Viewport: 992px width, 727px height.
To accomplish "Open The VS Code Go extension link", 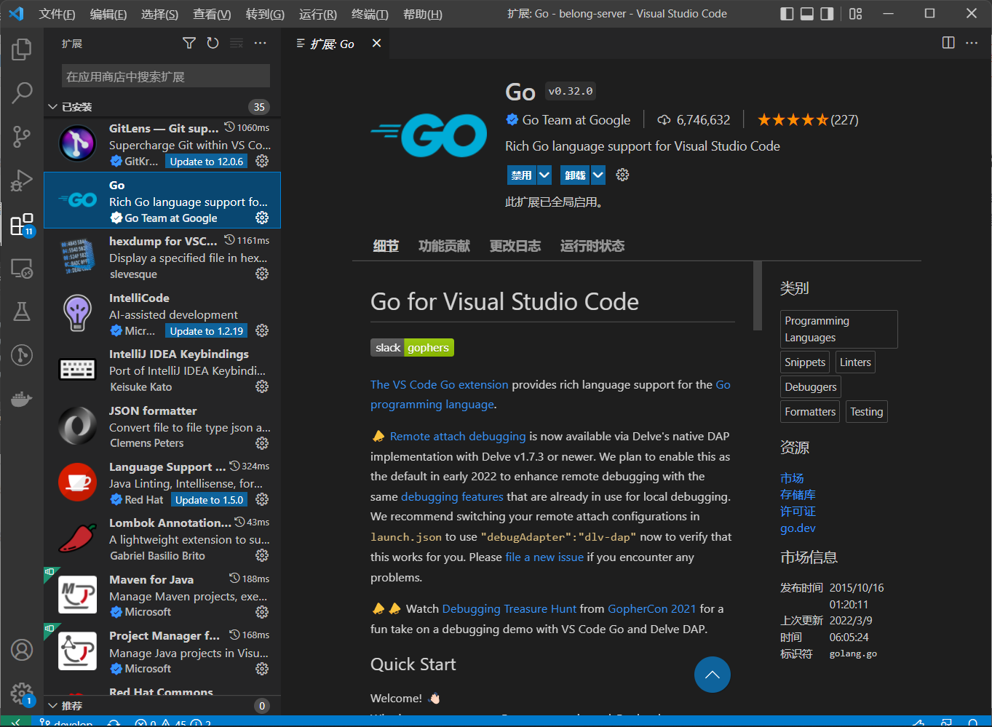I will point(440,384).
